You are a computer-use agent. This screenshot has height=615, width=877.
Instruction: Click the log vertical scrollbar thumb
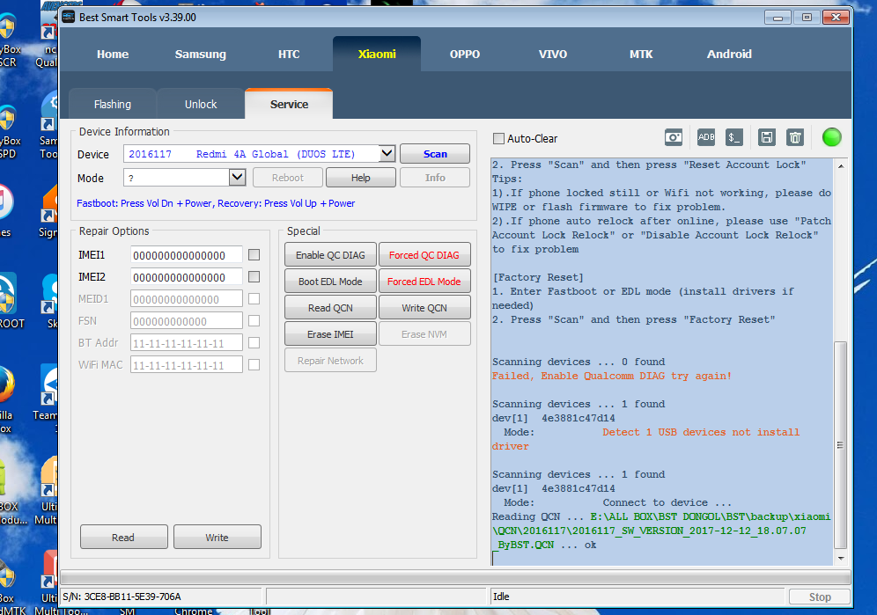[x=840, y=445]
